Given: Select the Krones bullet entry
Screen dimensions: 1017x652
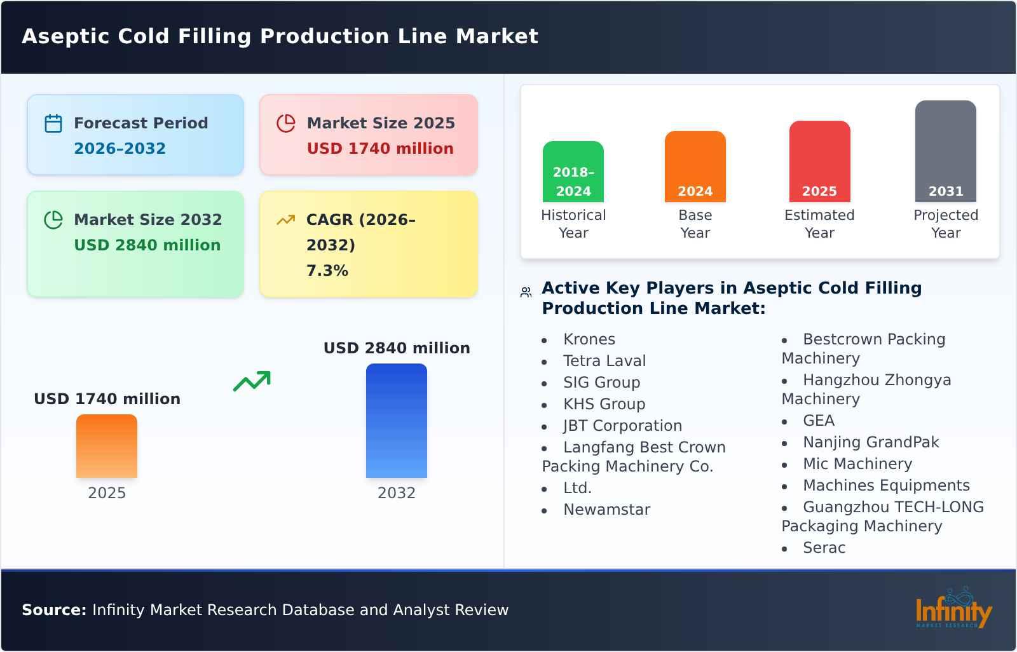Looking at the screenshot, I should coord(589,339).
